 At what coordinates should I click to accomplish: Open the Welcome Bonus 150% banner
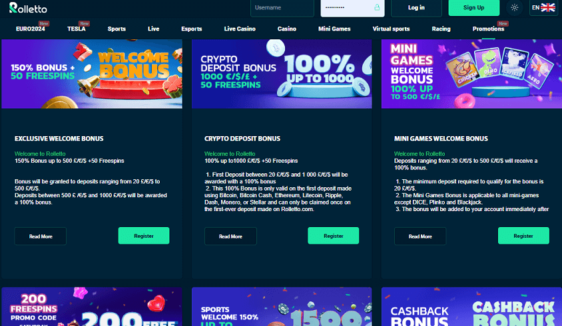click(x=92, y=74)
